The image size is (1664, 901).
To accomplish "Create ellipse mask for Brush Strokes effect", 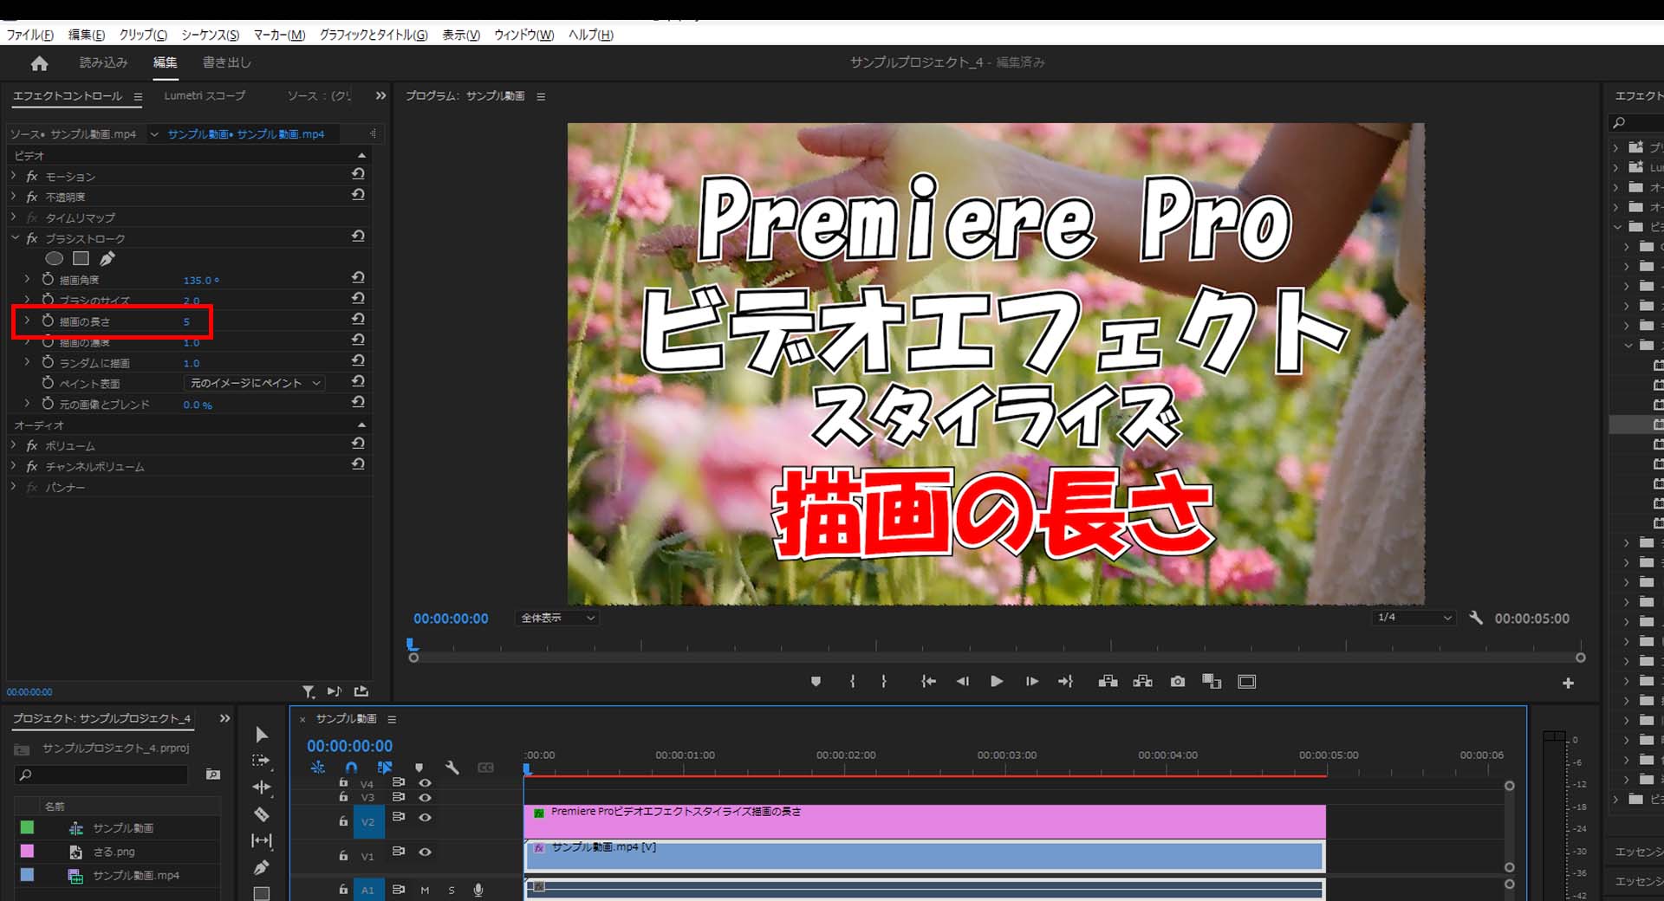I will 54,258.
